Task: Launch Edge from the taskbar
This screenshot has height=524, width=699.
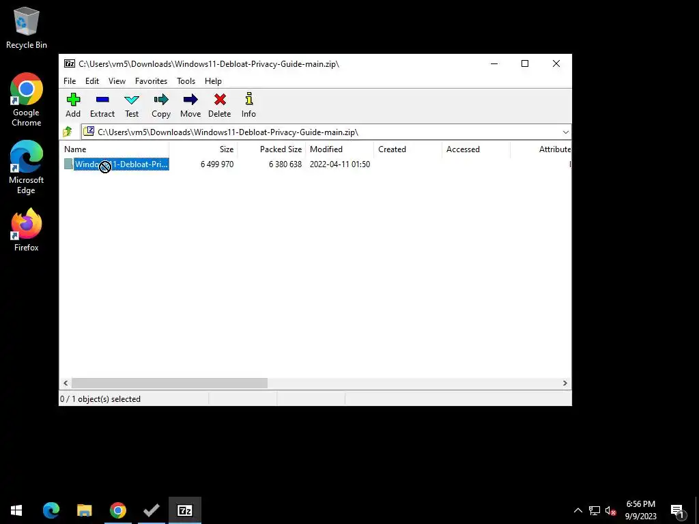Action: [x=51, y=510]
